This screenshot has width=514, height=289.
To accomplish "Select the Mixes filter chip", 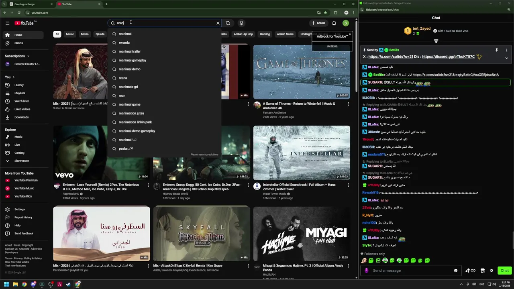I will pos(85,34).
